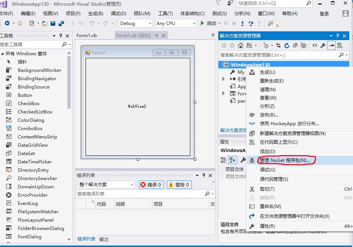This screenshot has height=247, width=353.
Task: Open the start button dropdown arrow
Action: (x=219, y=23)
